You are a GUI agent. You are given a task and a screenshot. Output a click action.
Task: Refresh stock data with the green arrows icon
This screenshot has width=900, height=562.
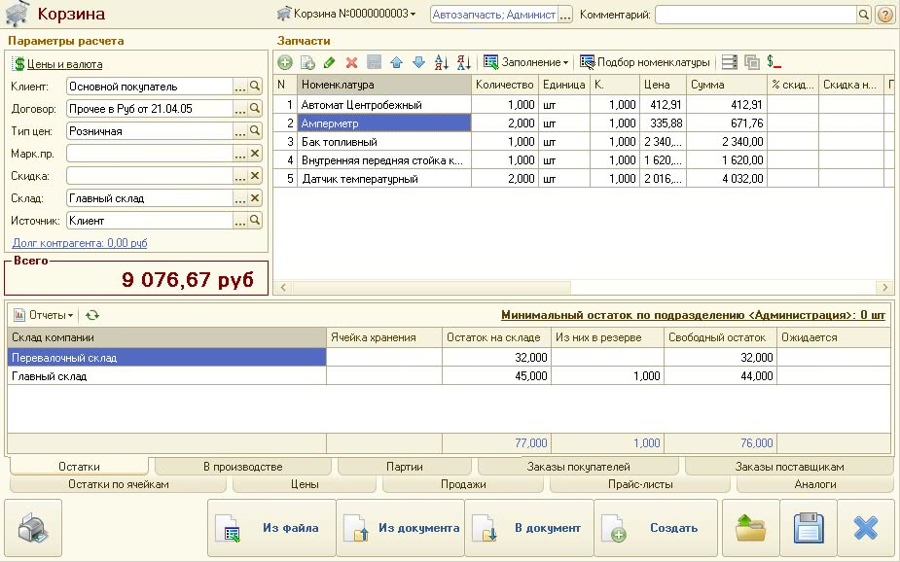(92, 315)
